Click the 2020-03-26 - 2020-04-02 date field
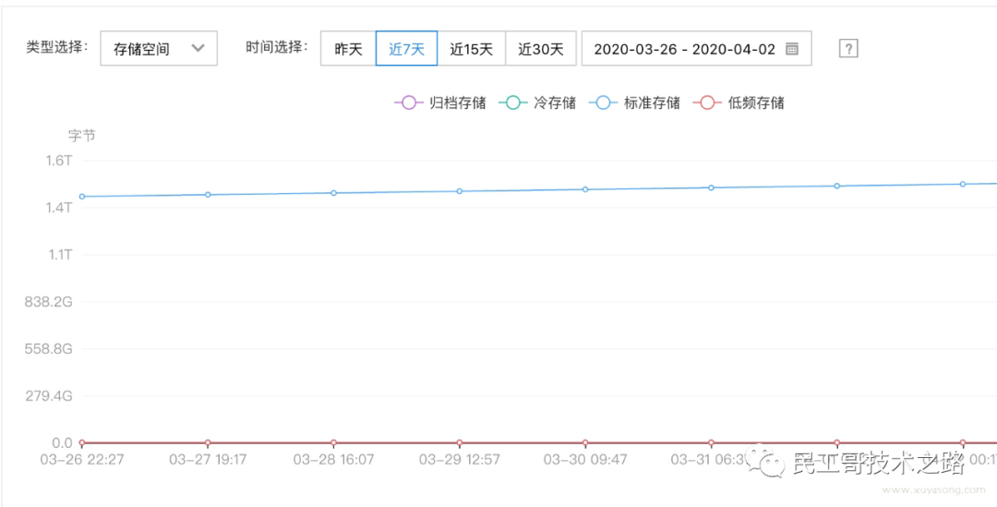This screenshot has height=507, width=997. pyautogui.click(x=696, y=48)
